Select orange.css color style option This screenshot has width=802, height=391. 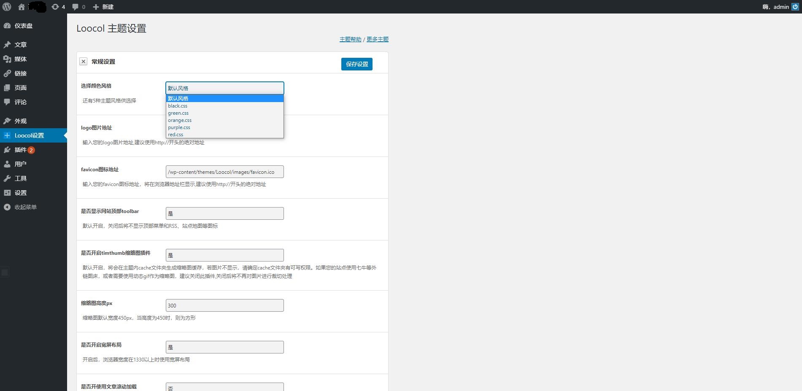(224, 120)
